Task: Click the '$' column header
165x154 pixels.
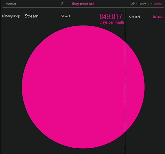Action: [x=62, y=4]
